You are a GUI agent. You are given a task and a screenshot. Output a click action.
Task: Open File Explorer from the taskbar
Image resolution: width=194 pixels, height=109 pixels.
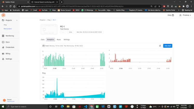tap(68, 106)
